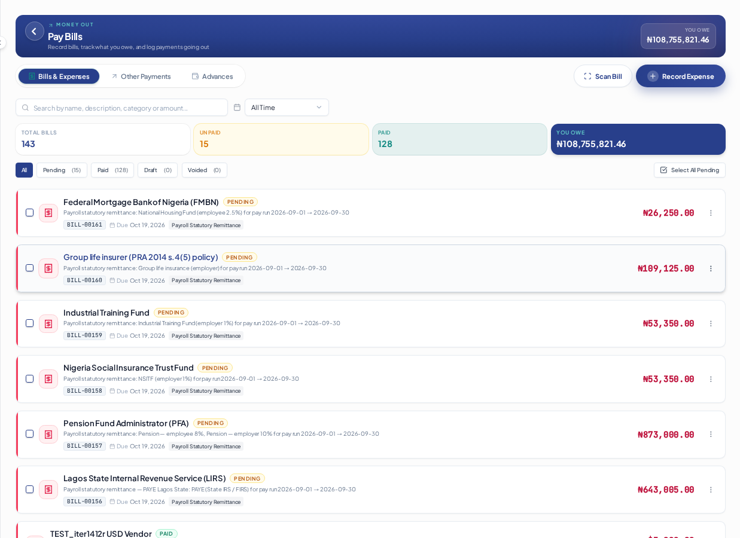Focus the bill search field
The width and height of the screenshot is (740, 538).
(x=121, y=108)
